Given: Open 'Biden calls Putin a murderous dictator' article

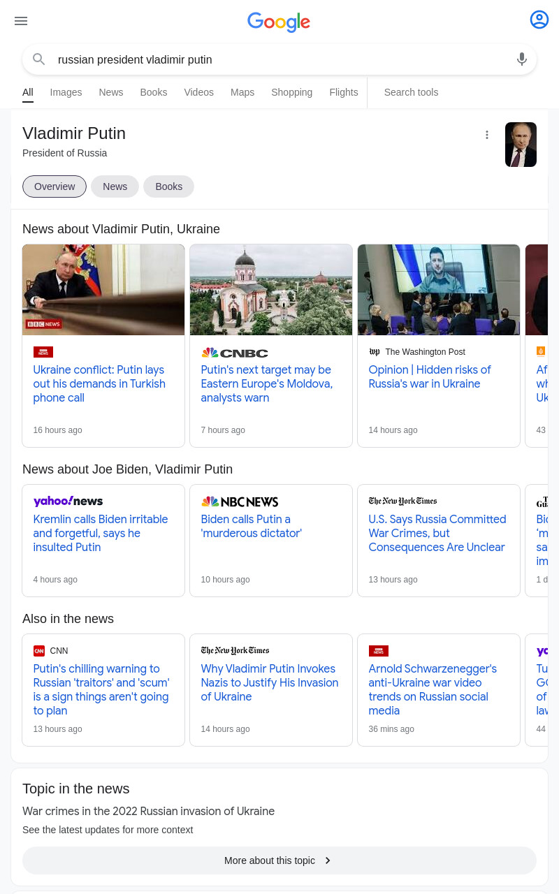Looking at the screenshot, I should tap(252, 527).
